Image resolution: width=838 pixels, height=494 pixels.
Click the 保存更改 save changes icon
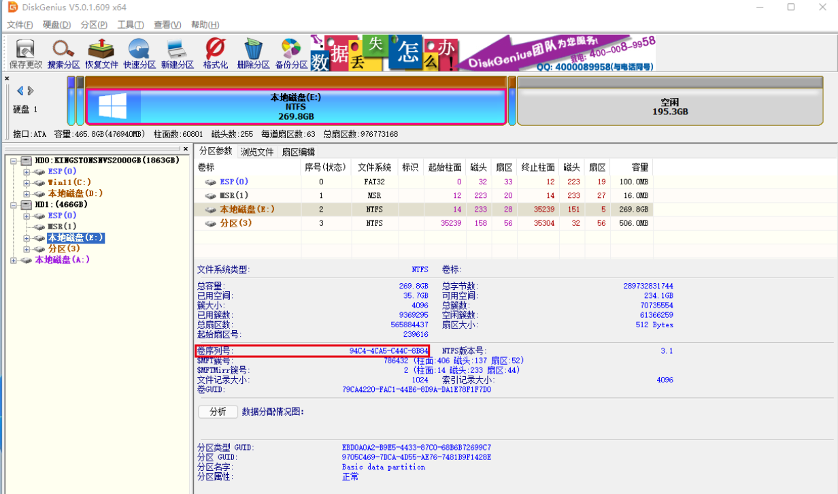coord(26,54)
